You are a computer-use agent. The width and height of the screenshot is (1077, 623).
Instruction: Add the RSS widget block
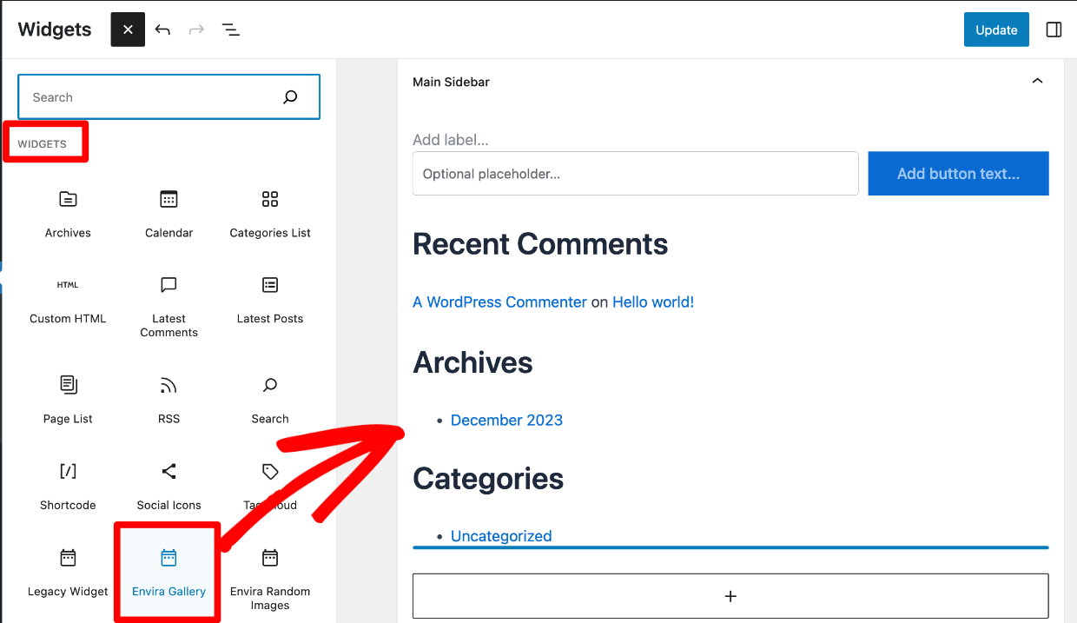(168, 400)
